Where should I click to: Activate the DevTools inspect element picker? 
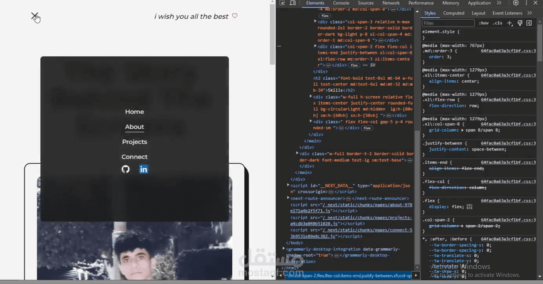(282, 3)
